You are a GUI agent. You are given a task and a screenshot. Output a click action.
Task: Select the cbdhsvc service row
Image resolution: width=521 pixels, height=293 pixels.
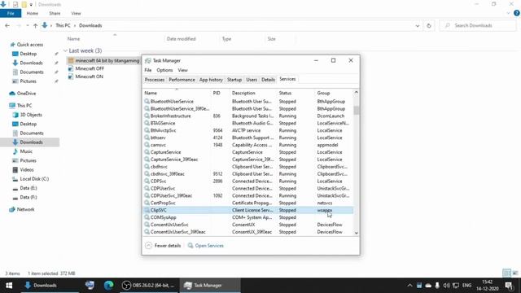point(247,166)
